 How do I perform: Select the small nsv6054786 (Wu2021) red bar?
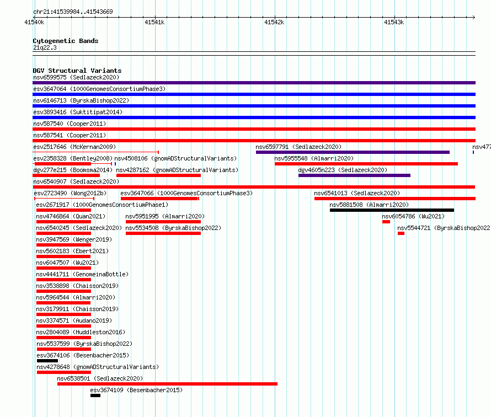(386, 222)
